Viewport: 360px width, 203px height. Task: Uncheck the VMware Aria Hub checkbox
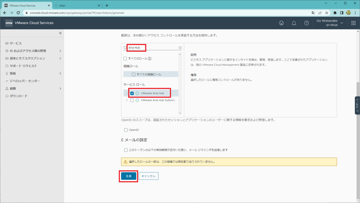132,93
